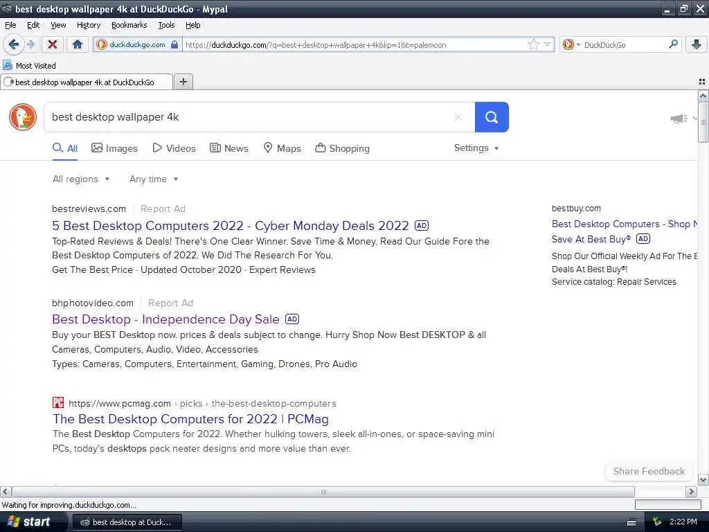Switch to News results
Viewport: 709px width, 532px height.
point(228,148)
